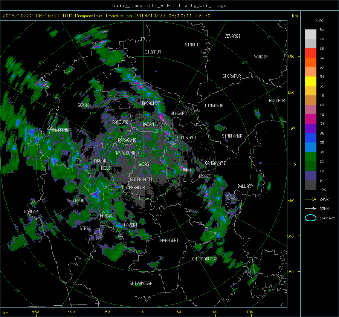The image size is (339, 317).
Task: Click the HOSPET city label
Action: 204,176
